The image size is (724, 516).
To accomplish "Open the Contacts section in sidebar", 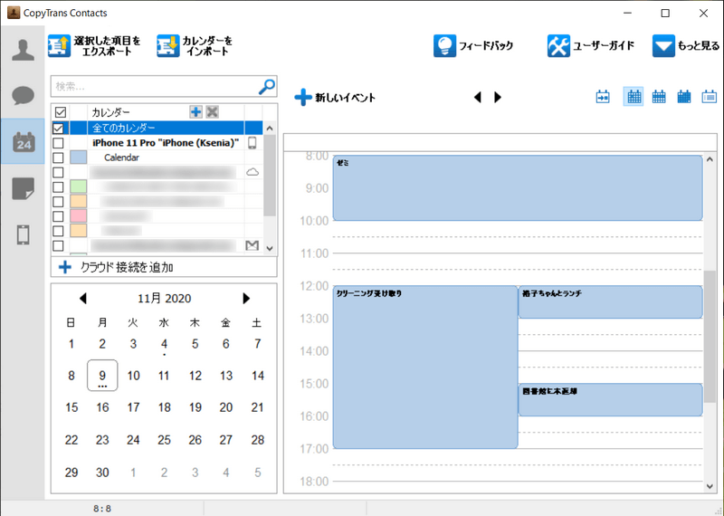I will [x=23, y=50].
